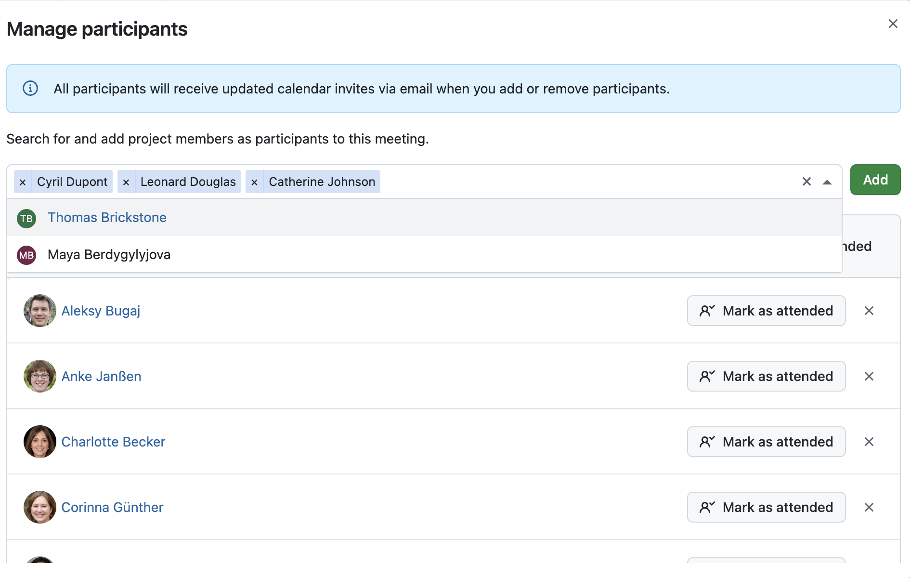Image resolution: width=910 pixels, height=578 pixels.
Task: Clear all selected participants with the X icon
Action: pos(806,182)
